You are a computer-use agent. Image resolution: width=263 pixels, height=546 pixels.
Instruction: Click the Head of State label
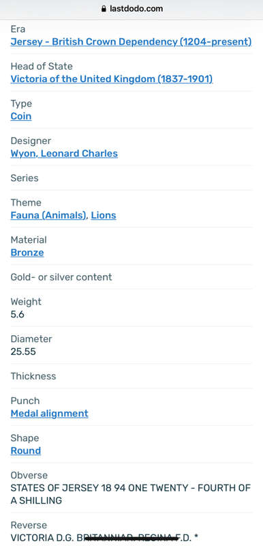[42, 66]
